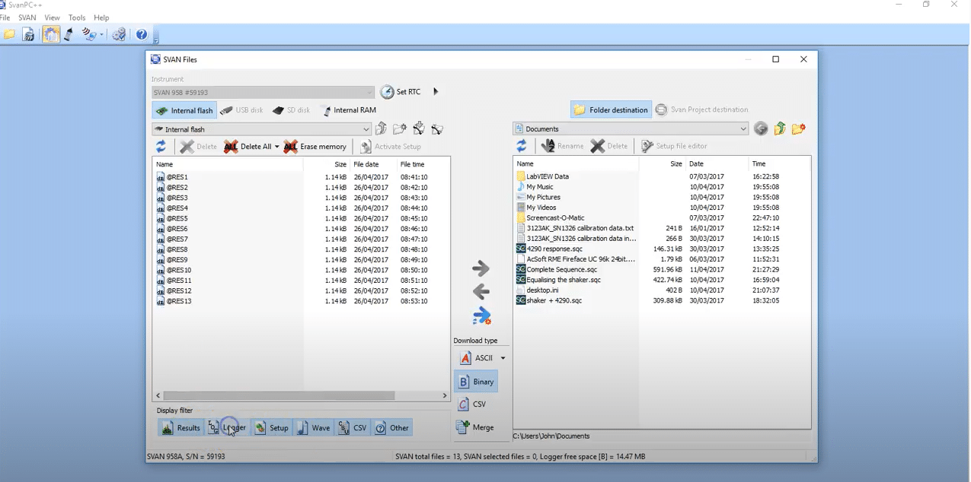Select the @RES7 file in list
Screen dimensions: 971x482
click(x=177, y=239)
